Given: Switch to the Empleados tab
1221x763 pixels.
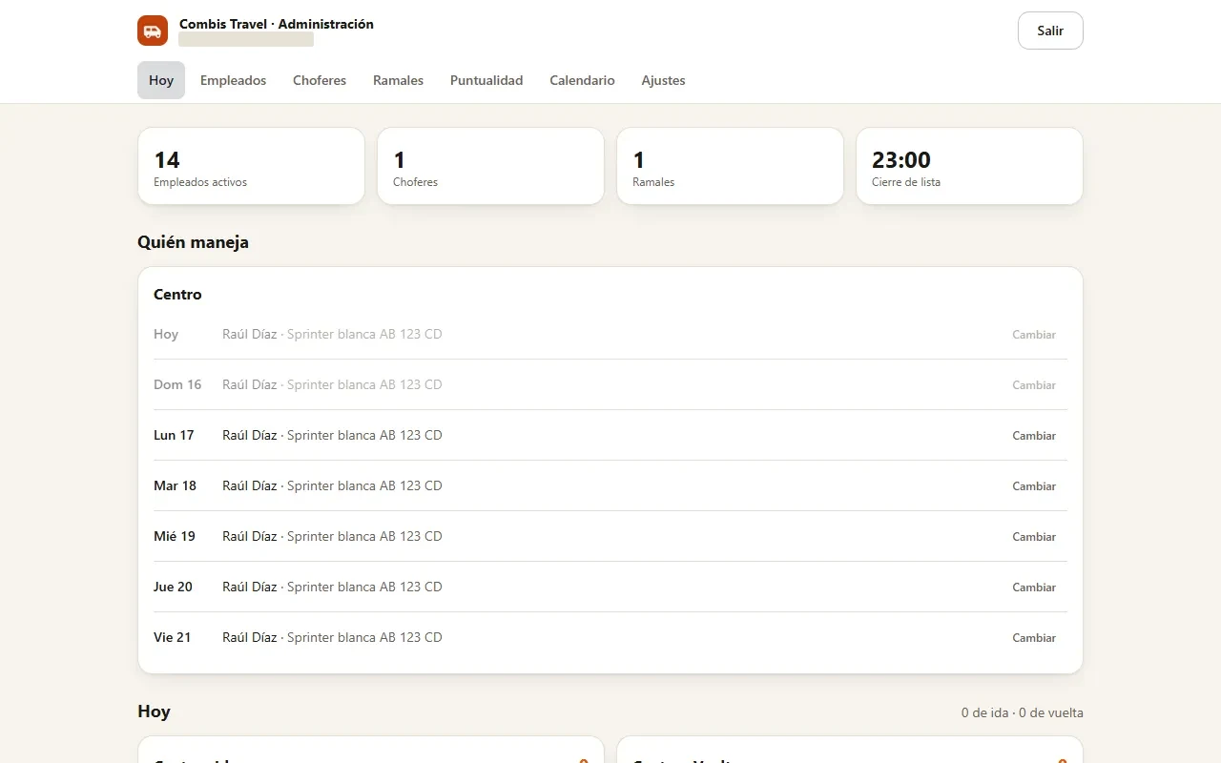Looking at the screenshot, I should [233, 80].
